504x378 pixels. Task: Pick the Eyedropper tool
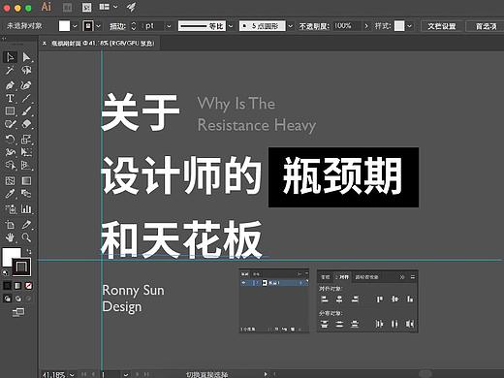(10, 194)
